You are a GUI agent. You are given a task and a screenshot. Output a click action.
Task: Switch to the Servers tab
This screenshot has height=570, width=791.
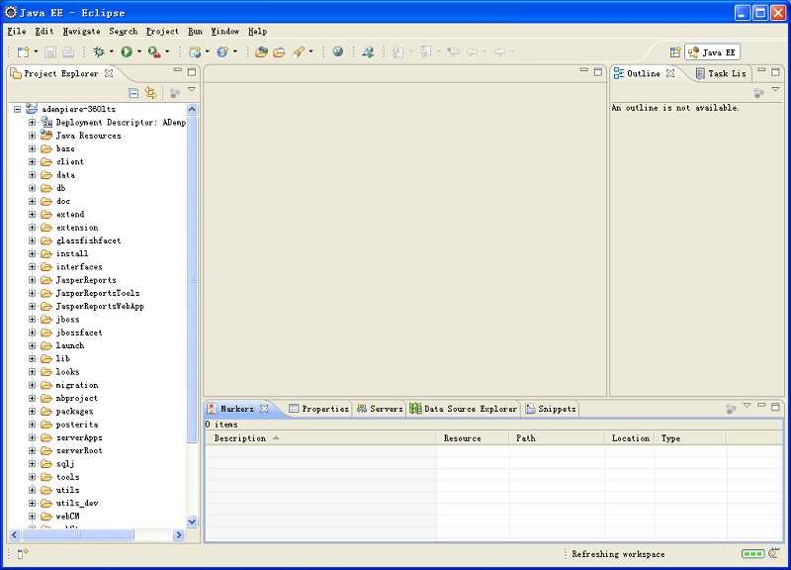[x=380, y=409]
